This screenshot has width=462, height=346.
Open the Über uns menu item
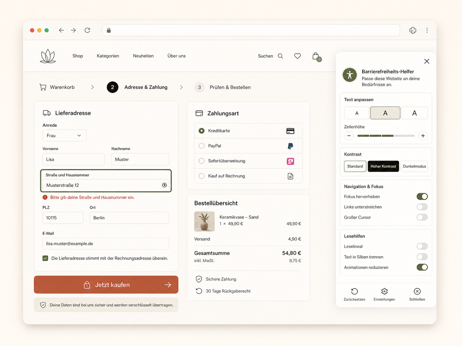[x=176, y=56]
